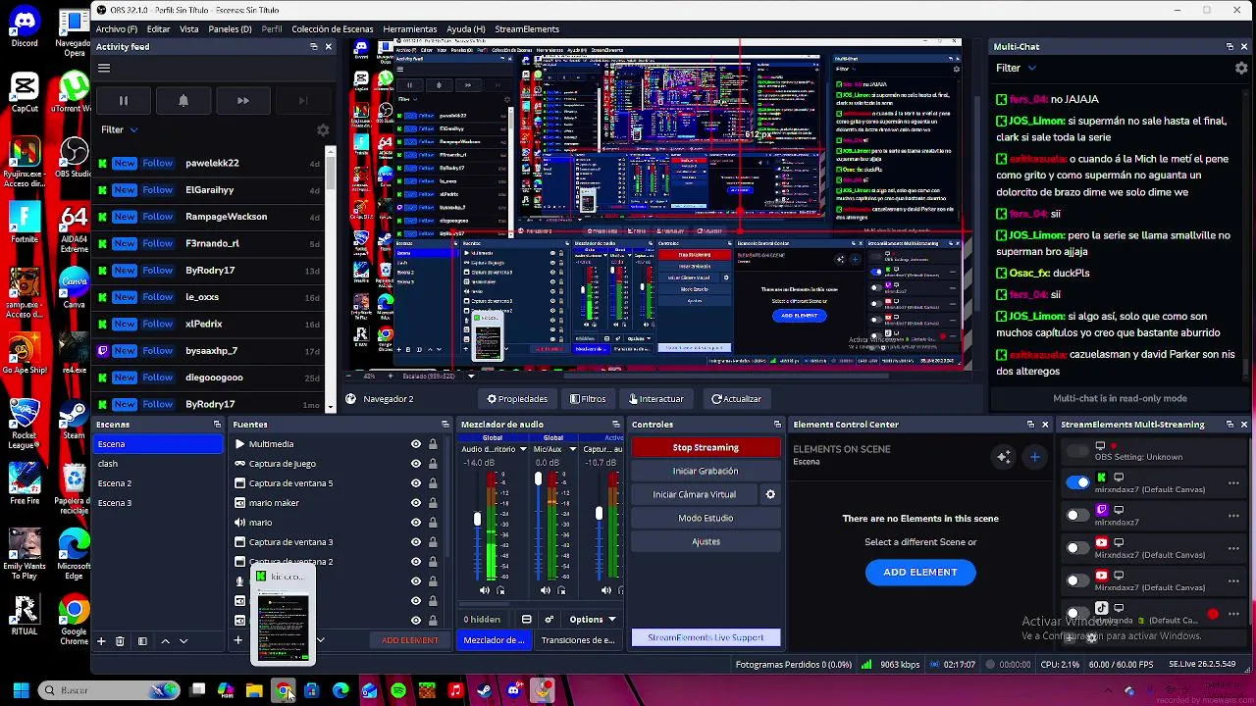Mute the Mic/Aux channel speaker

pos(545,590)
